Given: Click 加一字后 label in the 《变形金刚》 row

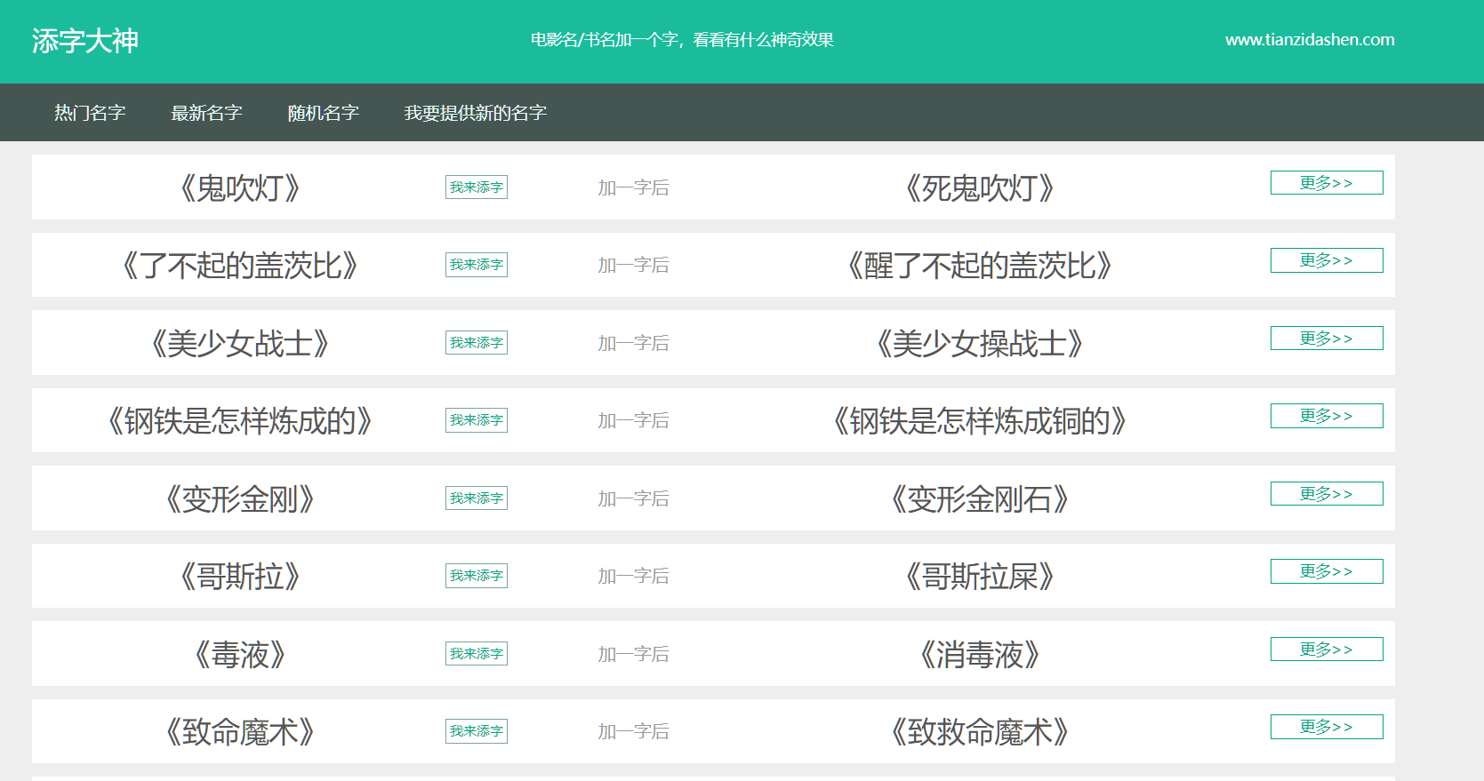Looking at the screenshot, I should point(633,499).
